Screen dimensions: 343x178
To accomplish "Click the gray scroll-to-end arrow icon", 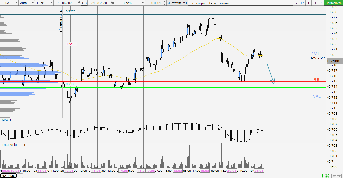I will [339, 176].
